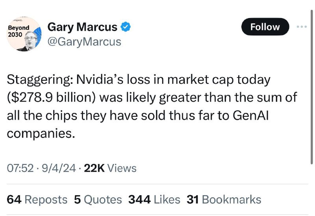The image size is (315, 216).
Task: Click the word companies ending the post
Action: (41, 133)
